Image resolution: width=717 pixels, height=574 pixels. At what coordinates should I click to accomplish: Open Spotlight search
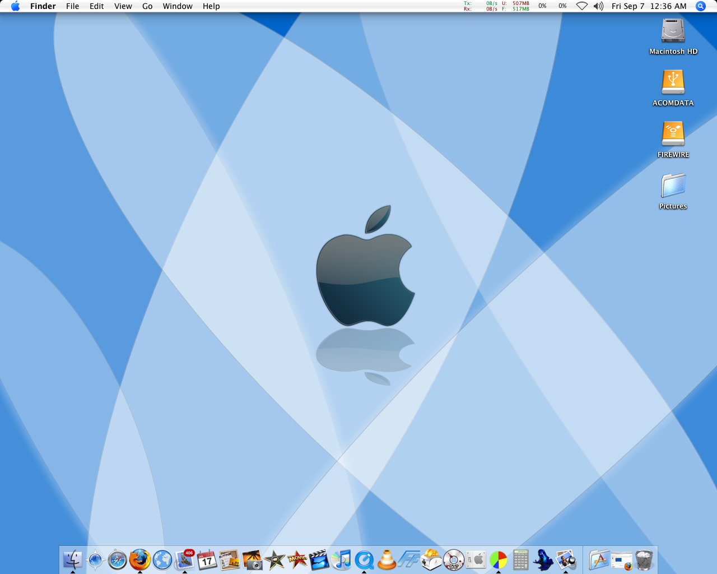[x=700, y=6]
